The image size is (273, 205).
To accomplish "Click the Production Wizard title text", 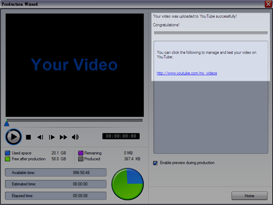I will point(20,4).
